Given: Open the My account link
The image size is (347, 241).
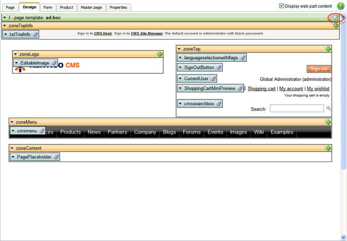Looking at the screenshot, I should point(291,88).
